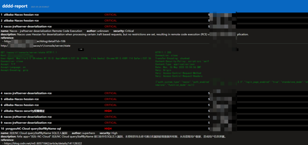Collapse row 3 nacos-jraftserver-deserialization-rce
Screen dimensions: 308x145
[154, 26]
